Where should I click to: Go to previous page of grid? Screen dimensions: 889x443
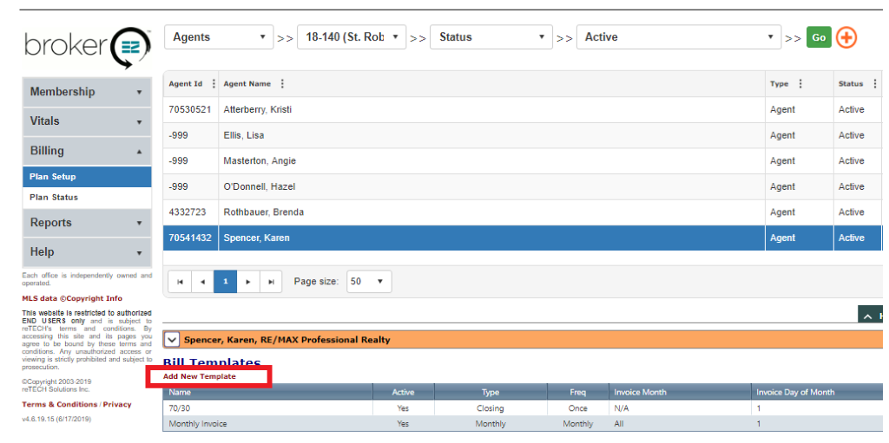tap(202, 282)
